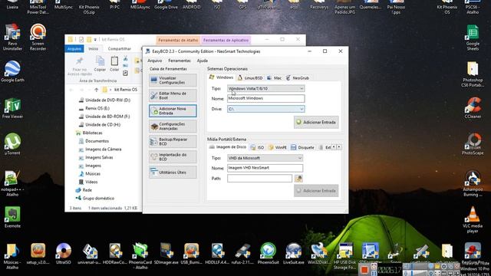
Task: Select uTorrent desktop icon
Action: point(12,144)
